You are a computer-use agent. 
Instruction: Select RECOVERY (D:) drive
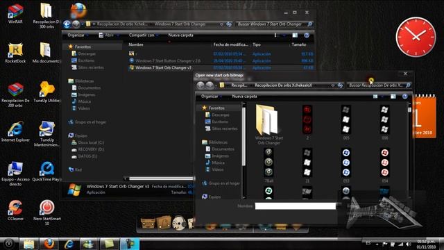[x=88, y=149]
